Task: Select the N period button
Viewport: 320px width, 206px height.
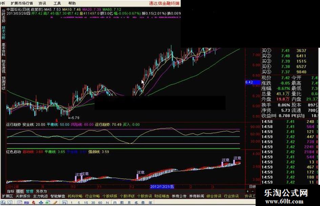Action: point(107,203)
